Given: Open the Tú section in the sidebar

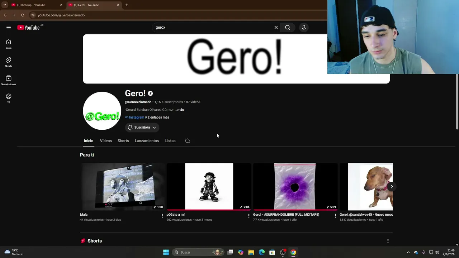Looking at the screenshot, I should click(x=9, y=99).
